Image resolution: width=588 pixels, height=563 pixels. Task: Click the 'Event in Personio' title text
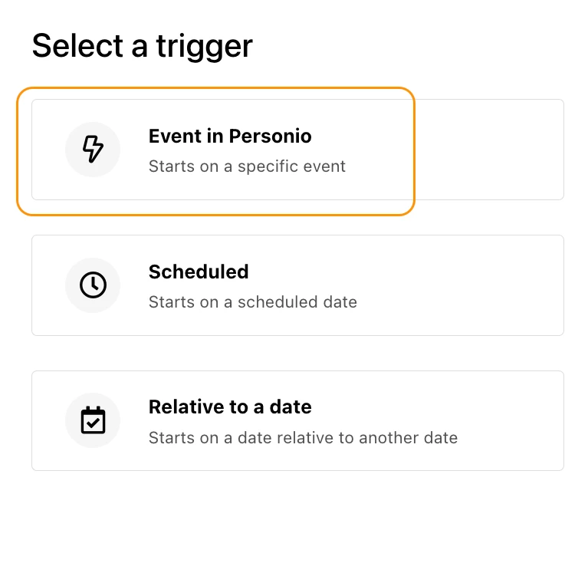pos(230,137)
